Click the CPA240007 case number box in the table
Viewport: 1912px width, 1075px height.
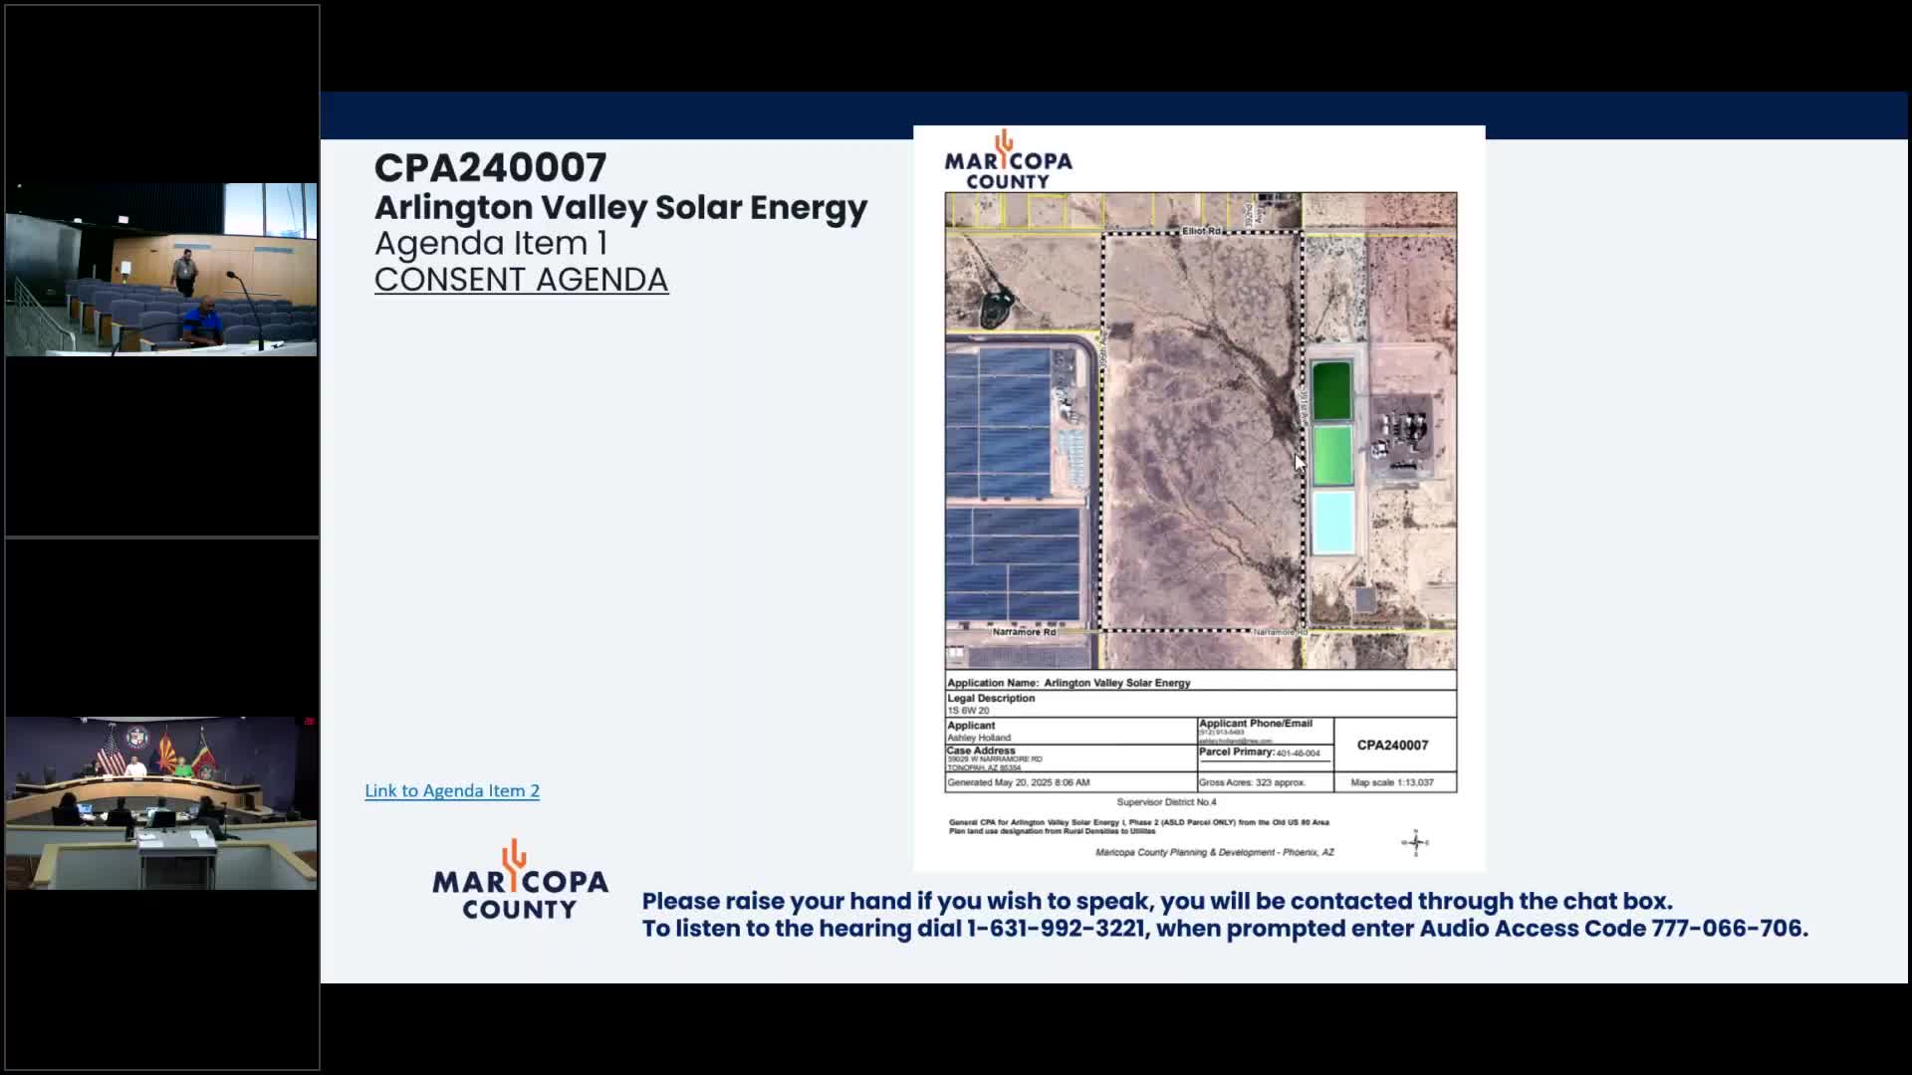tap(1392, 746)
